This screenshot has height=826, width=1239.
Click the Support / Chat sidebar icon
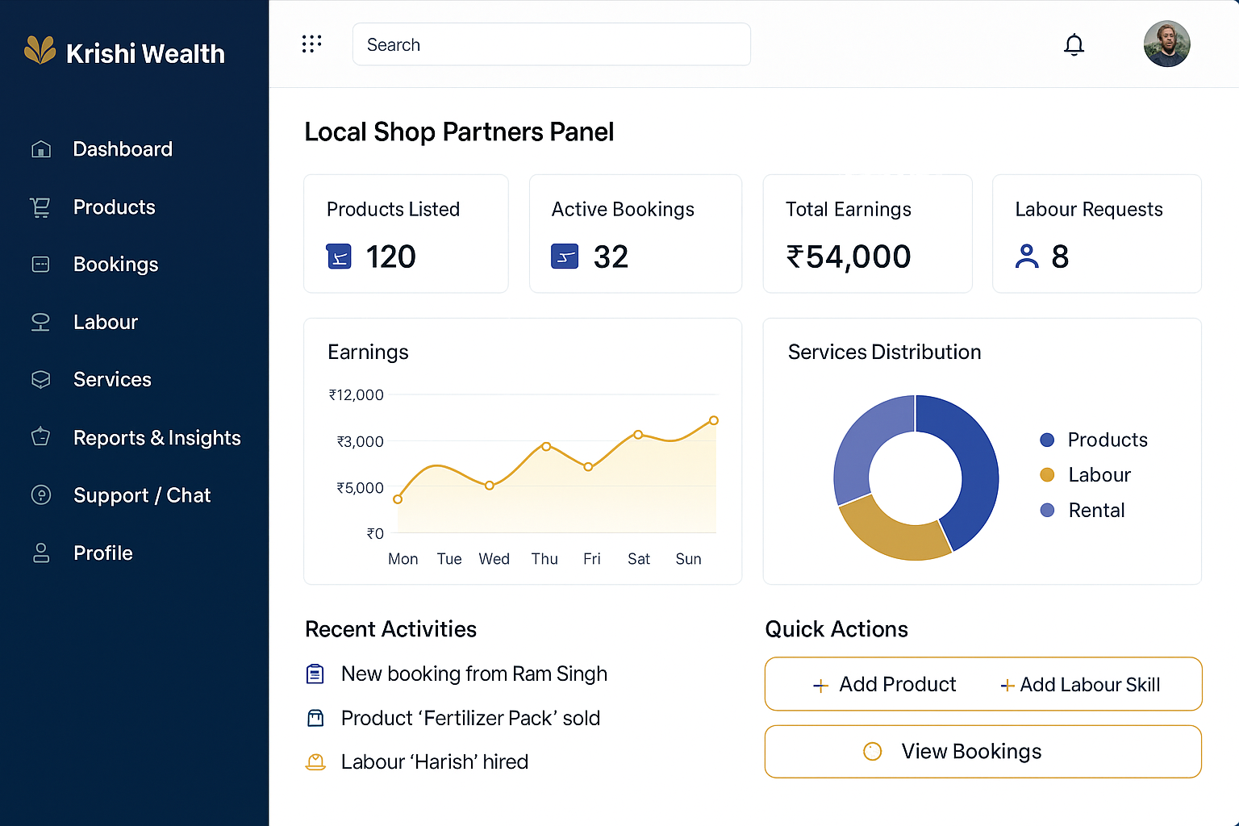pyautogui.click(x=40, y=495)
